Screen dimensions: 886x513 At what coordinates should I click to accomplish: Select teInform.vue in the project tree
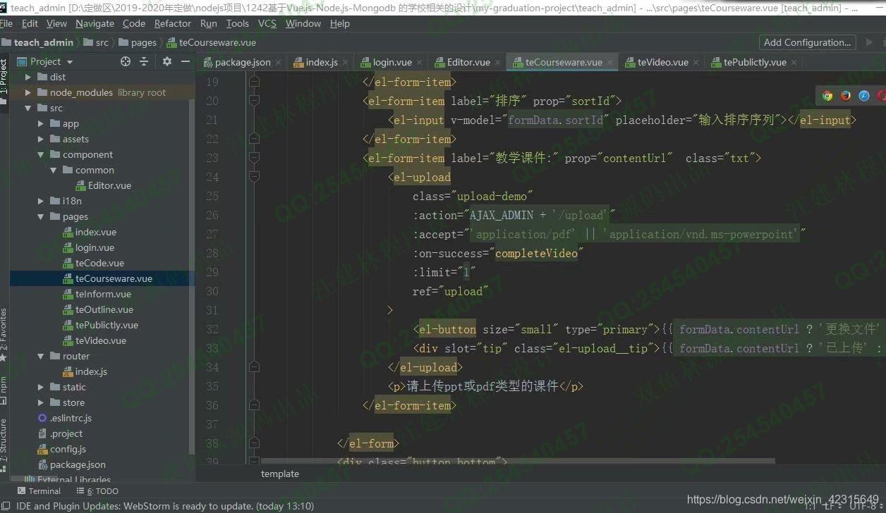103,294
